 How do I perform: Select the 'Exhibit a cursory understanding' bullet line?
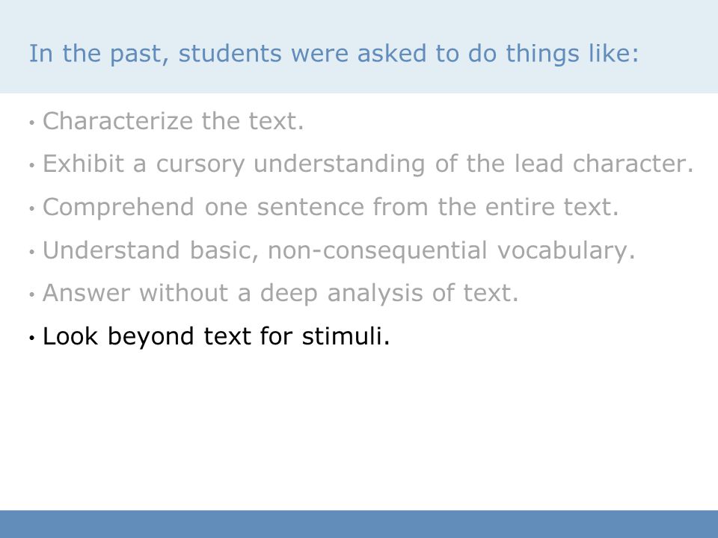click(368, 164)
